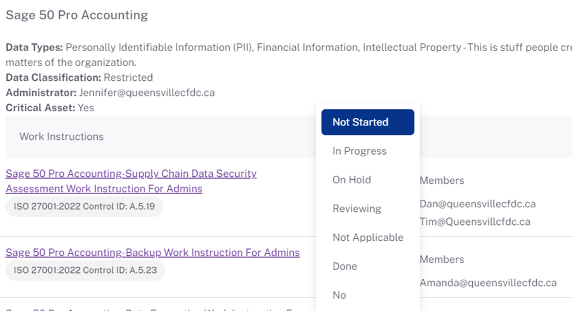Mark the work instruction as Not Applicable

pyautogui.click(x=368, y=237)
